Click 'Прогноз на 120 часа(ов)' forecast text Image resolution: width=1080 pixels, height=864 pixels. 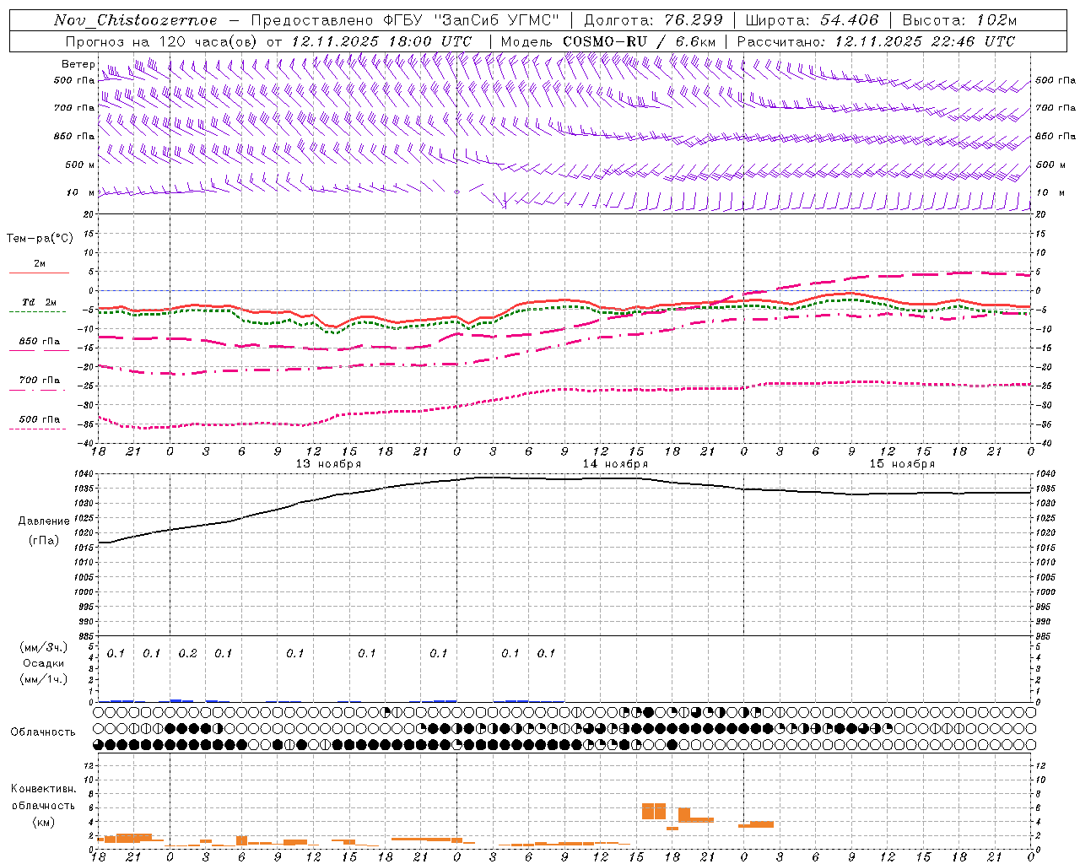[x=162, y=41]
